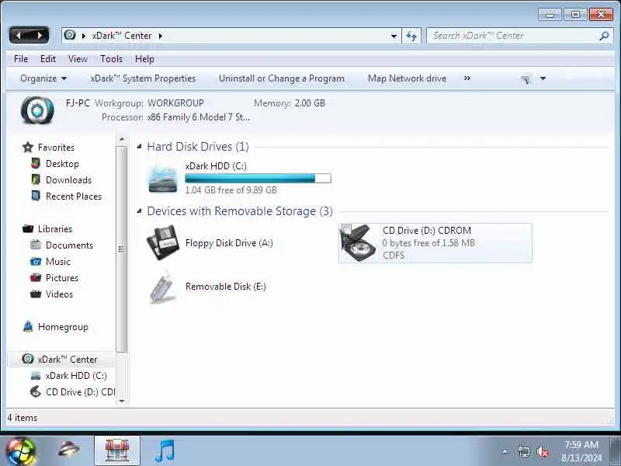Click the xDark Center icon in address bar

70,35
